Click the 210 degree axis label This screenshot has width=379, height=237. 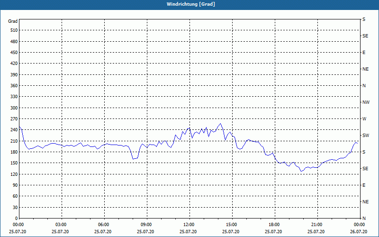pyautogui.click(x=14, y=141)
